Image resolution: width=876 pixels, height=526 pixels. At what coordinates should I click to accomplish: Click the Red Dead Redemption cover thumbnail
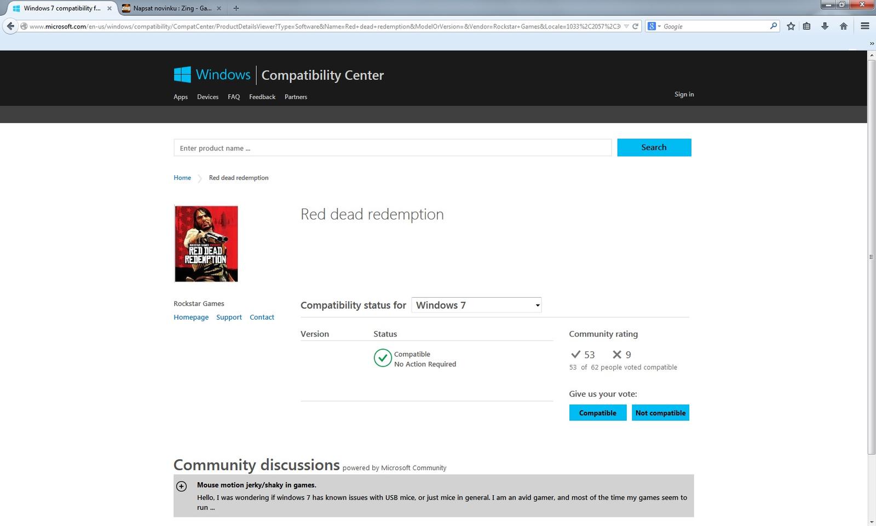[206, 244]
